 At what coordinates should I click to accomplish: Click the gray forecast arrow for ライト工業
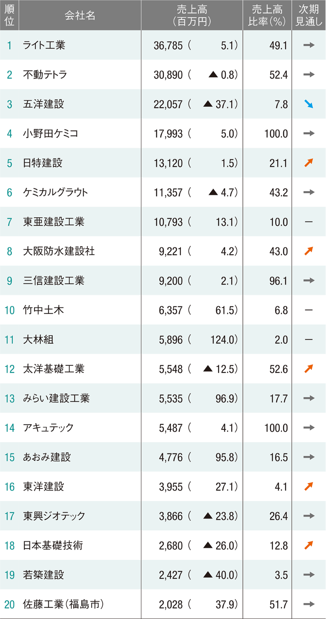(309, 45)
